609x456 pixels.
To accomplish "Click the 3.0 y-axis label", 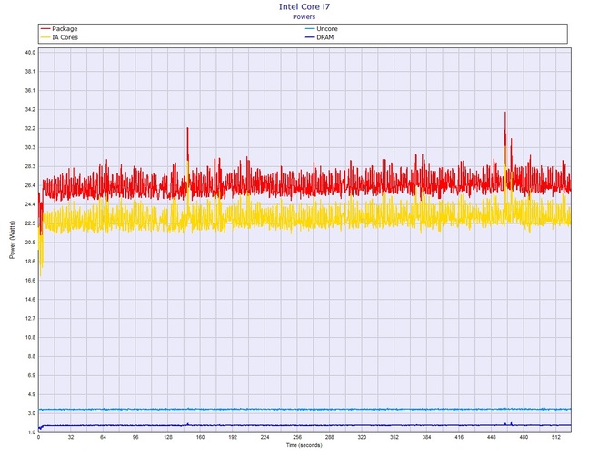I will coord(32,413).
